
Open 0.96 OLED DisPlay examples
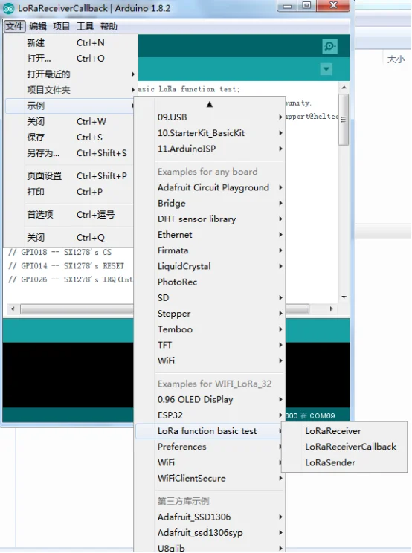(210, 400)
